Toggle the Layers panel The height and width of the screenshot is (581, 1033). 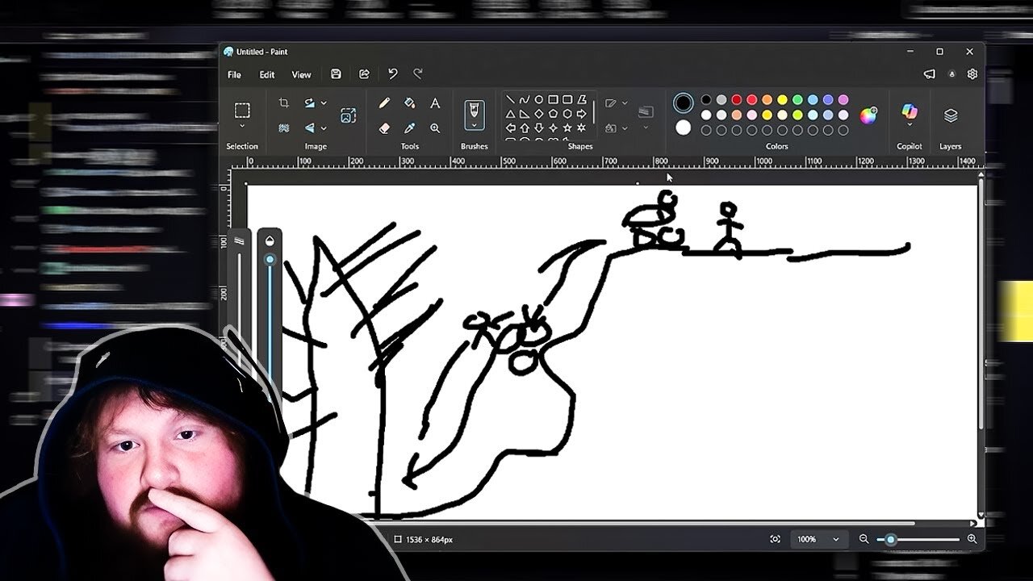951,115
